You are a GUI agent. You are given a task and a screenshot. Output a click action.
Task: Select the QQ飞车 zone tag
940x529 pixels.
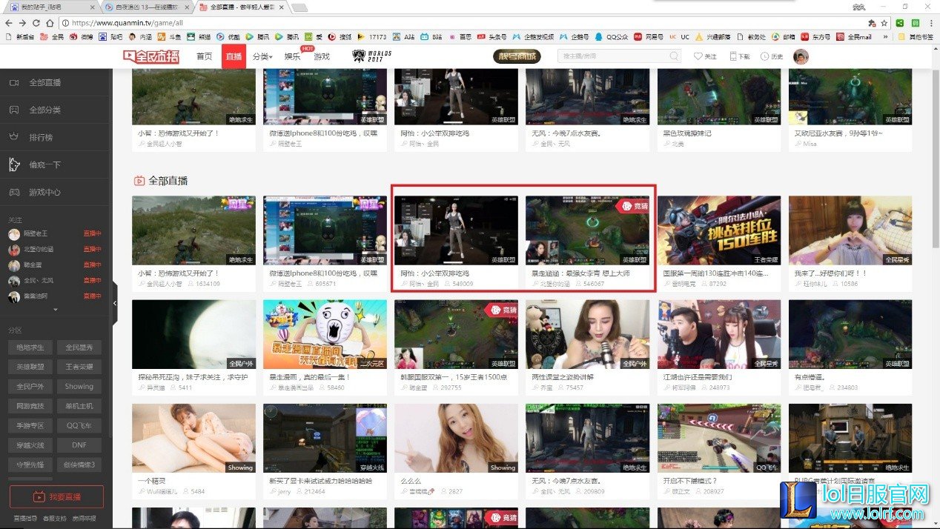tap(79, 425)
